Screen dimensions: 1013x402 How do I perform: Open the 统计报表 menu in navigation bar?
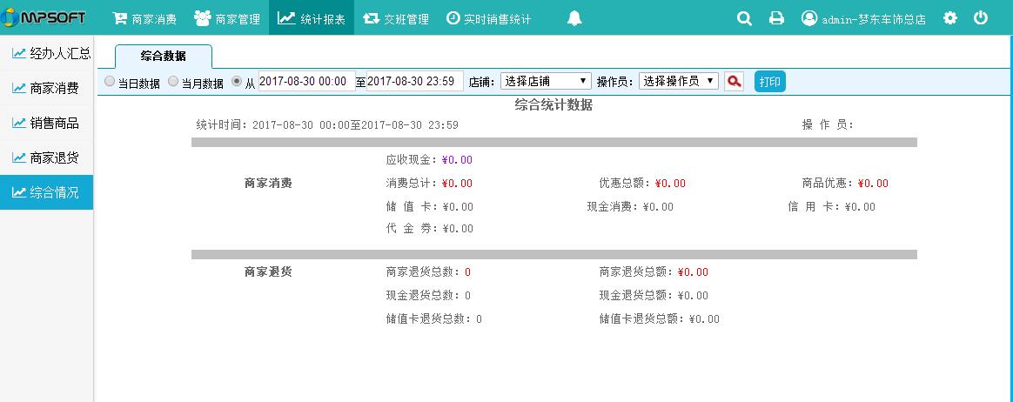[312, 18]
